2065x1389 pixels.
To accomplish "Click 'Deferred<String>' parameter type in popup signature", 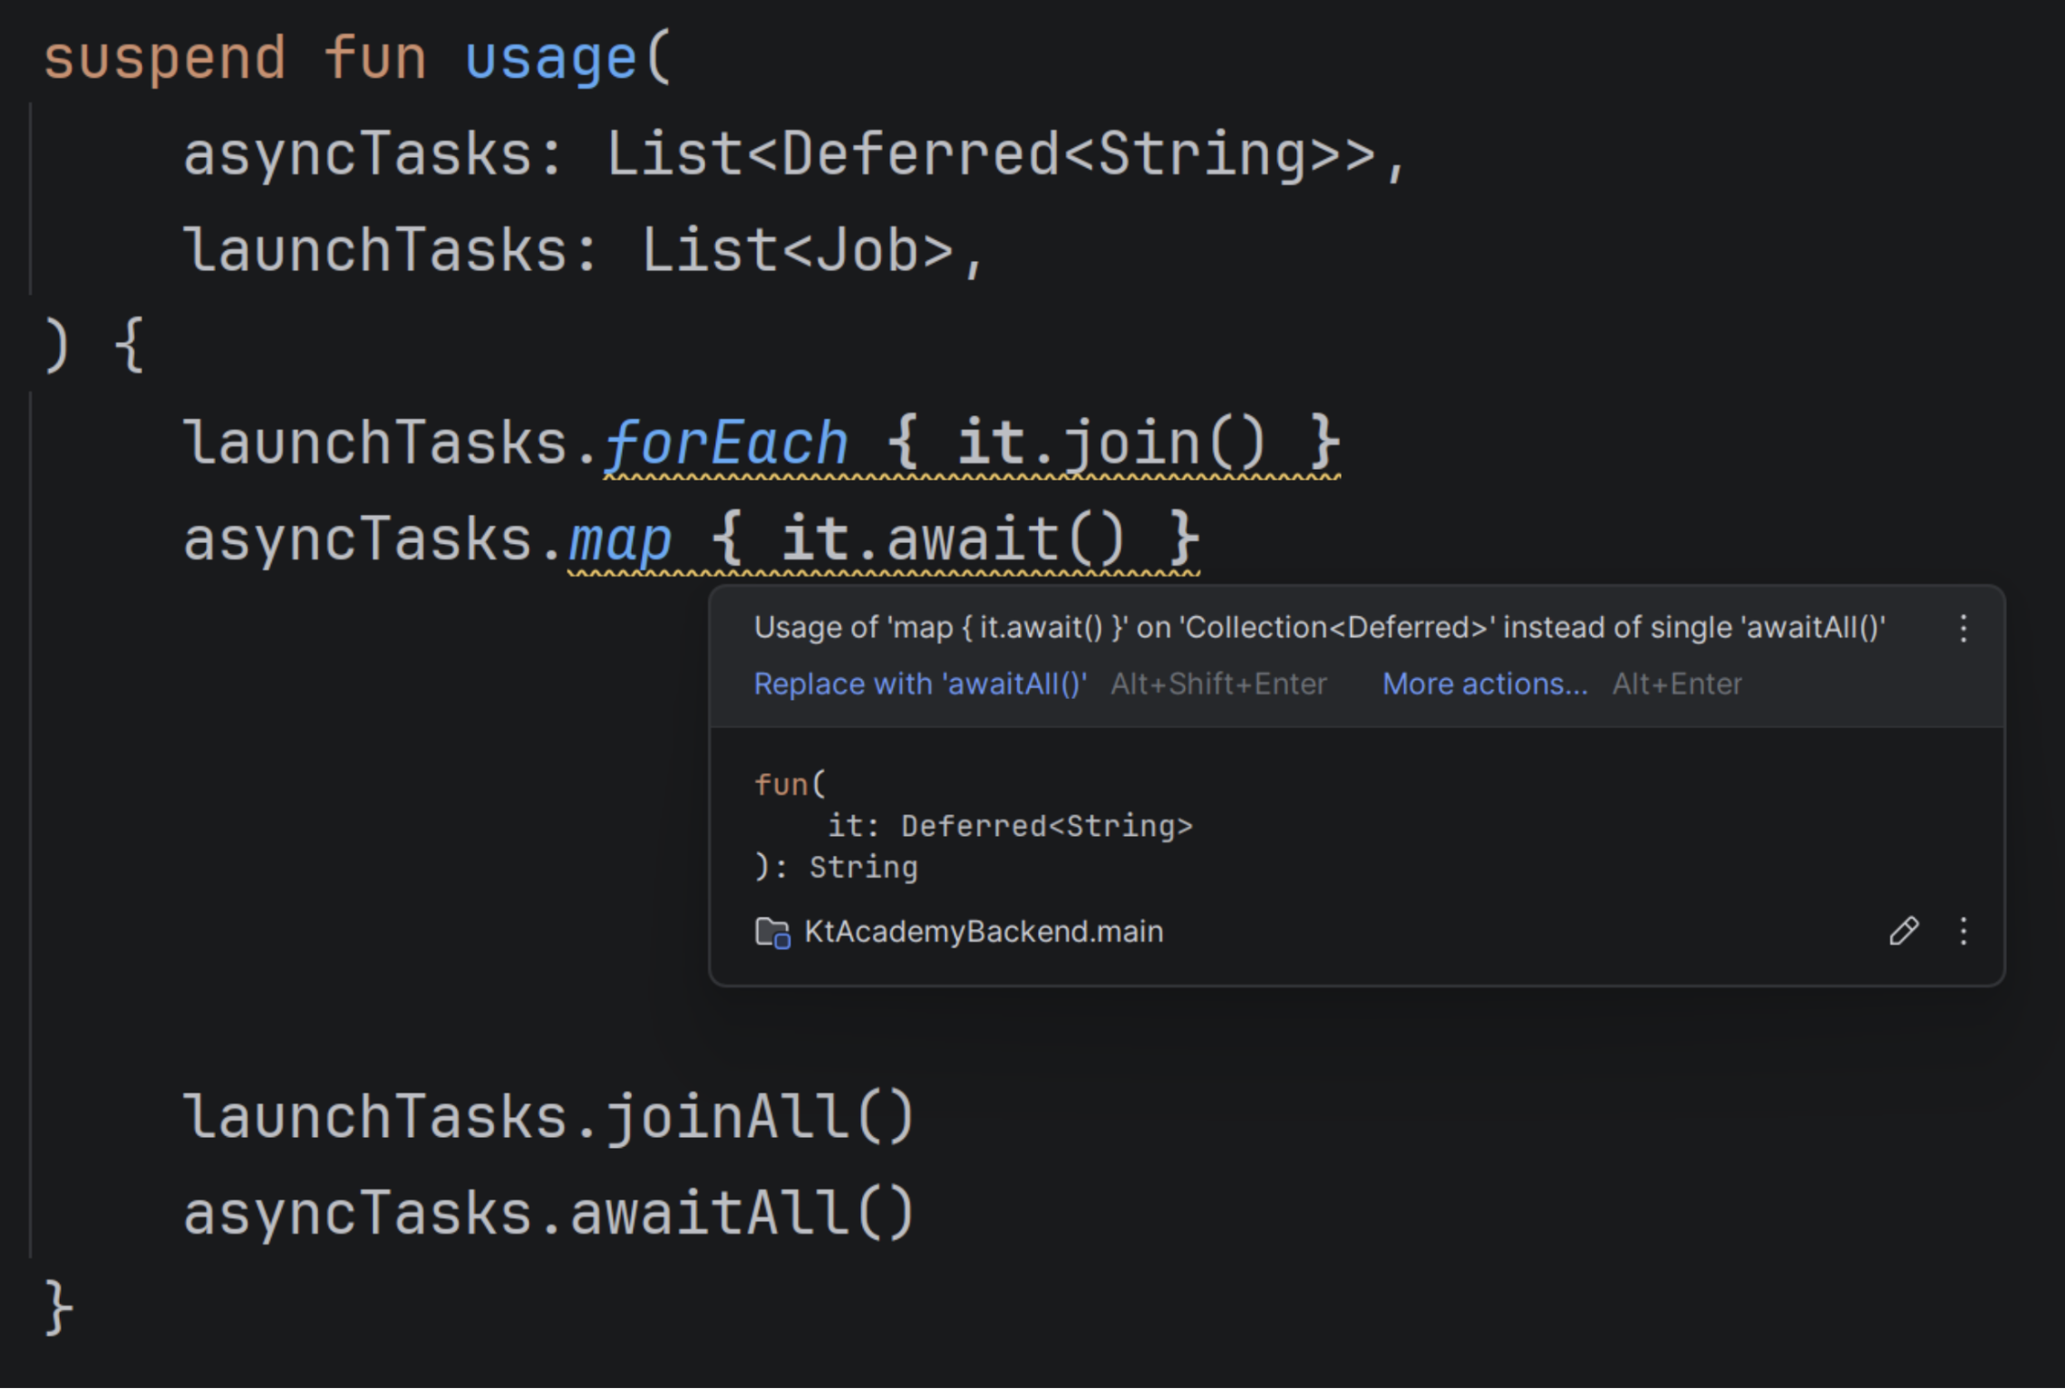I will 1046,826.
